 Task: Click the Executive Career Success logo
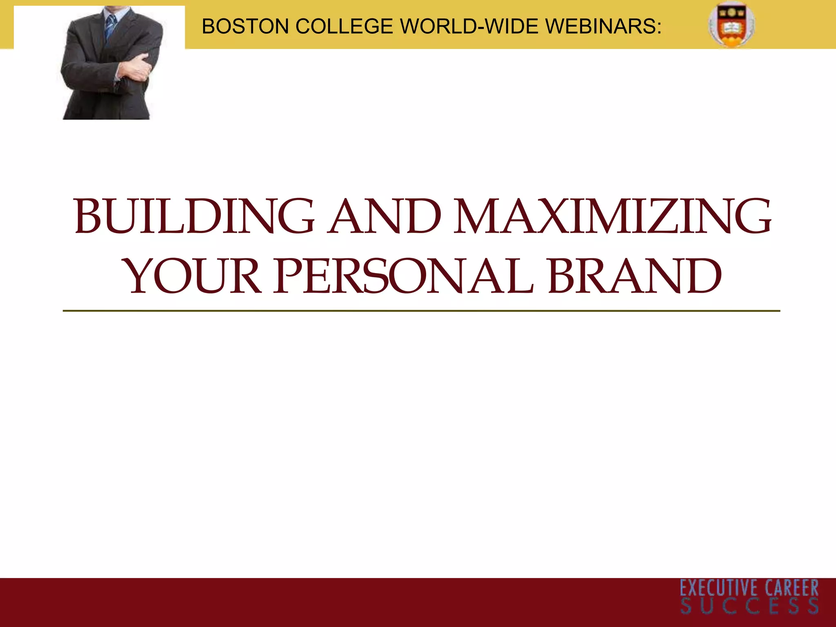coord(749,597)
